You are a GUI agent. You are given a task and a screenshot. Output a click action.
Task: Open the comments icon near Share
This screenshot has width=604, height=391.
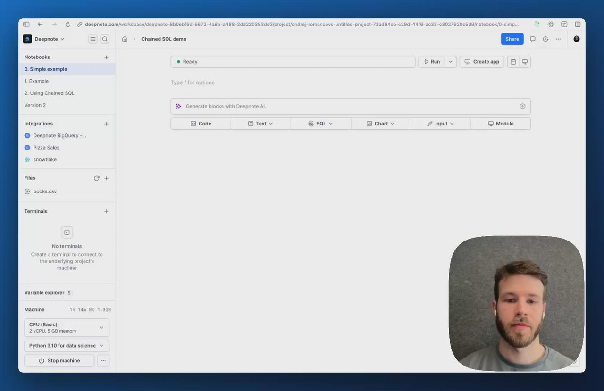[533, 39]
